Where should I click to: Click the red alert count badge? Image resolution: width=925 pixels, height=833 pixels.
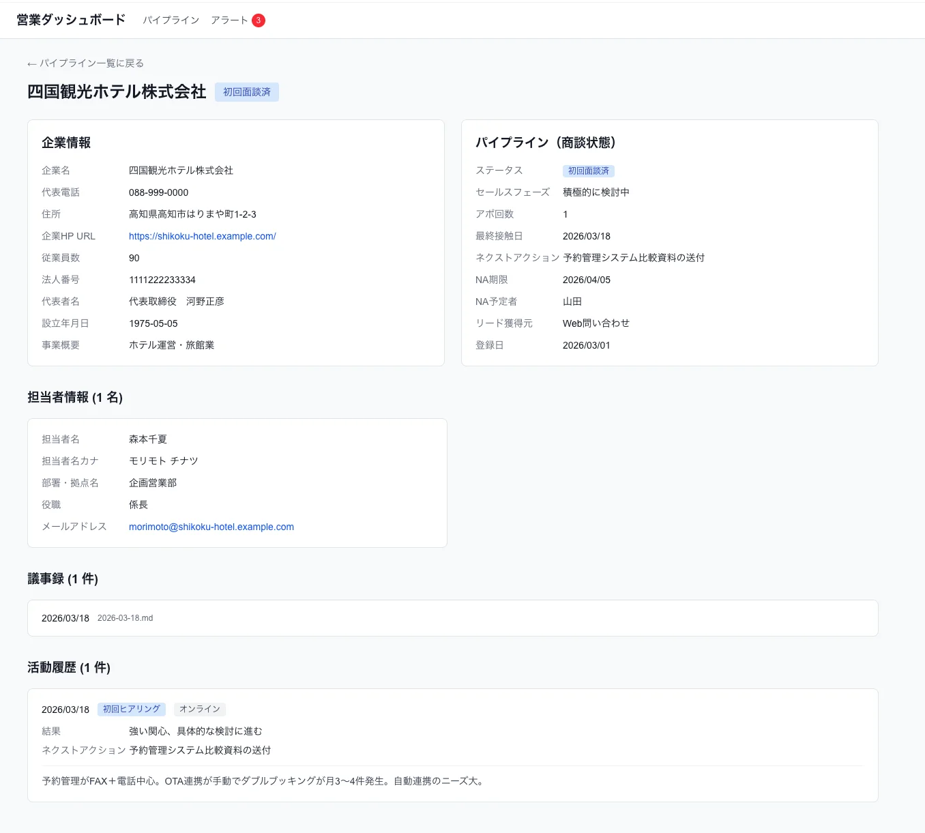click(x=259, y=20)
